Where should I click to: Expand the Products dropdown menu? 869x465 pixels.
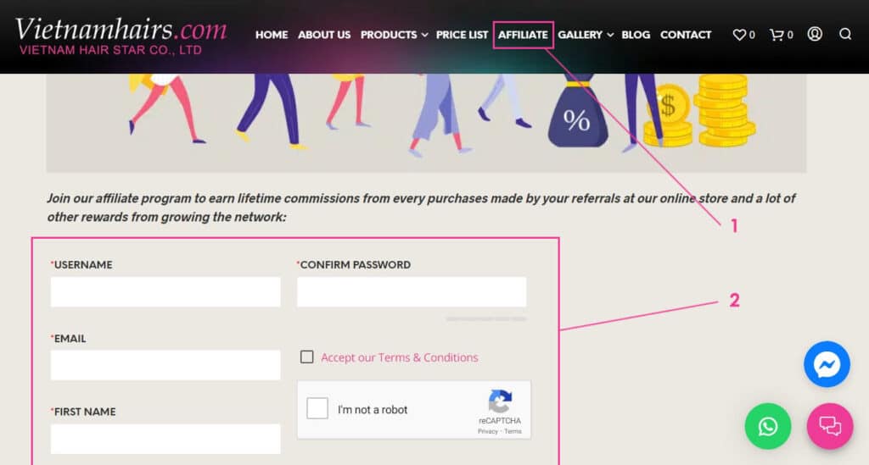[394, 34]
